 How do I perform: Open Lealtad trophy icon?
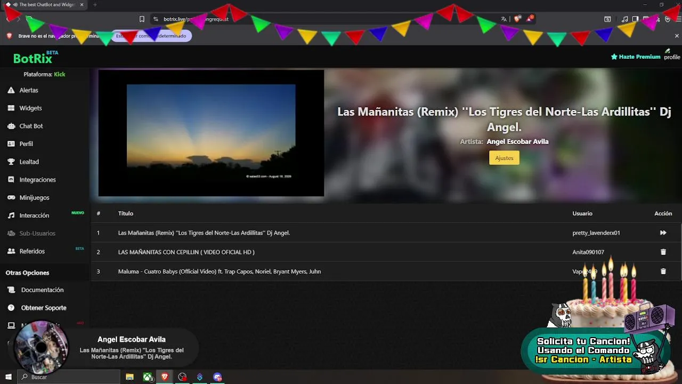(11, 162)
